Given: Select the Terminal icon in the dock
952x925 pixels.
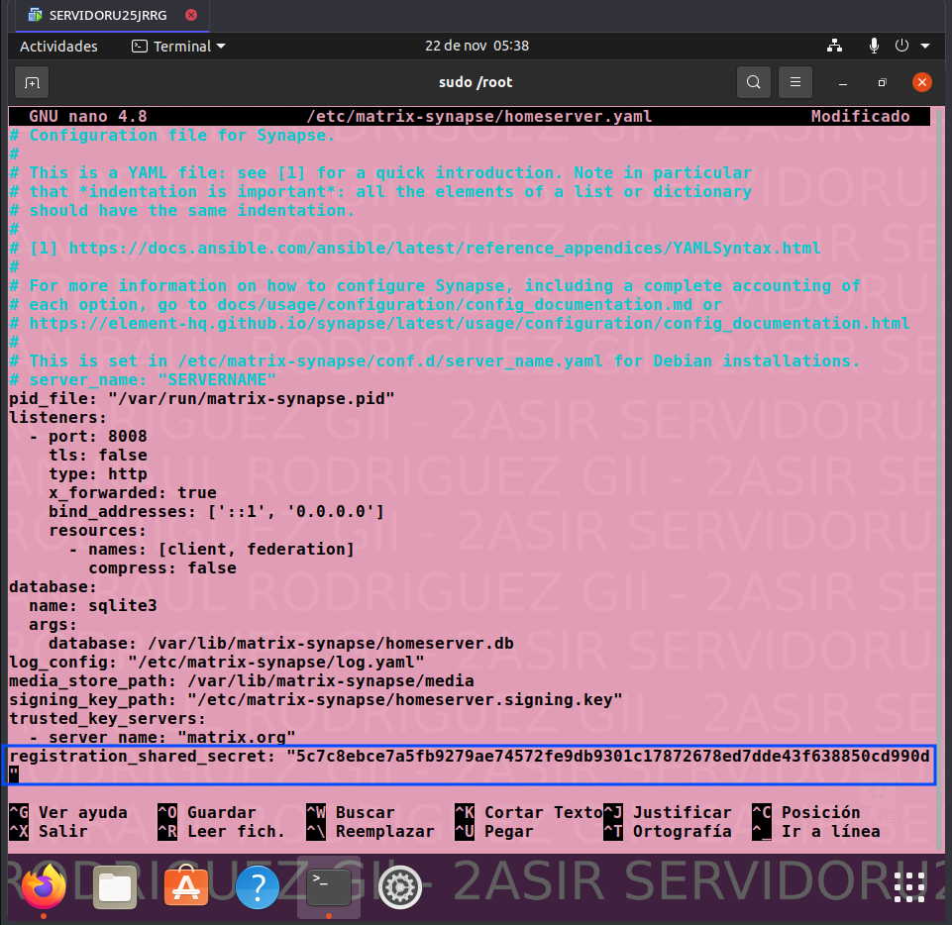Looking at the screenshot, I should pos(329,887).
